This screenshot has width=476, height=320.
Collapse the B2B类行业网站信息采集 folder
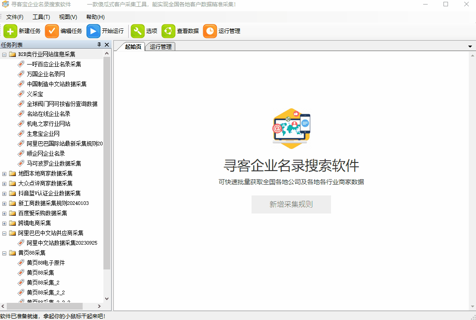5,54
